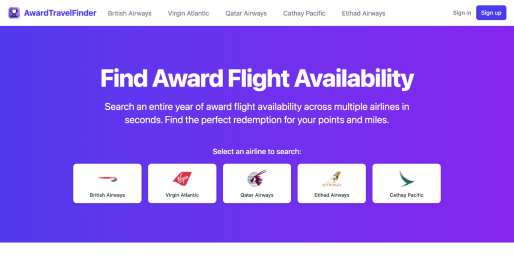Click the Sign in link
The height and width of the screenshot is (270, 514).
point(462,13)
